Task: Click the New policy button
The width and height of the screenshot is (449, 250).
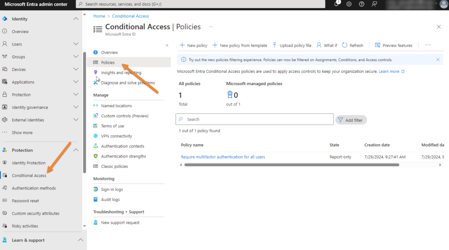Action: coord(193,45)
